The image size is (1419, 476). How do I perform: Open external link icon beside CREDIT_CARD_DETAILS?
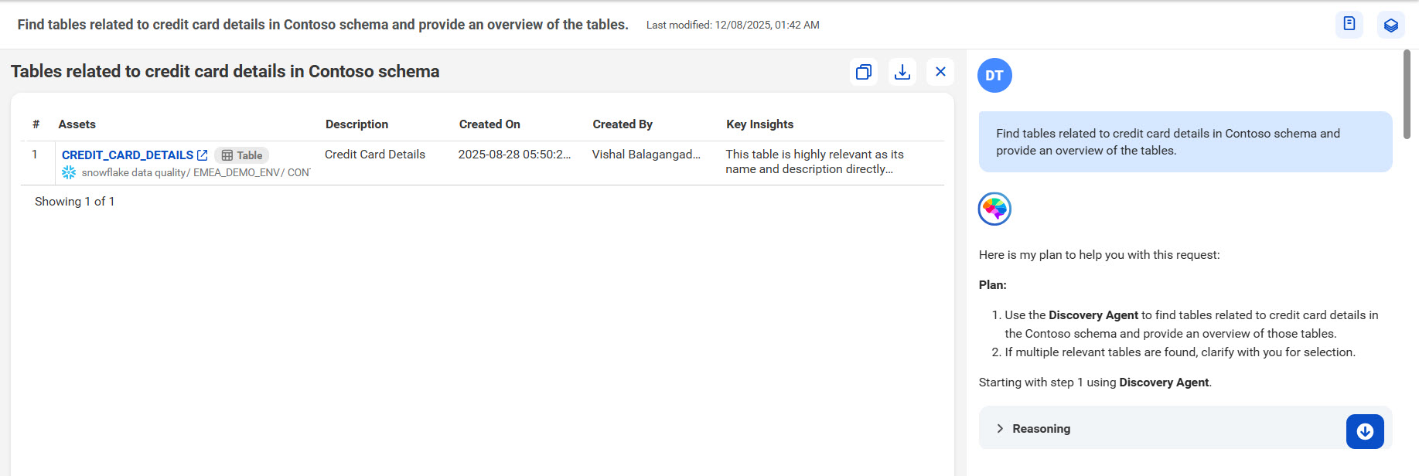(203, 155)
